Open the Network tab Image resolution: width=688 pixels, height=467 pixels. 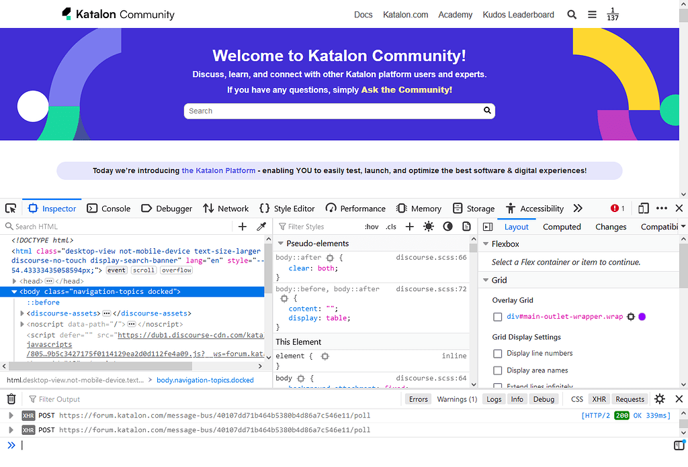coord(226,209)
